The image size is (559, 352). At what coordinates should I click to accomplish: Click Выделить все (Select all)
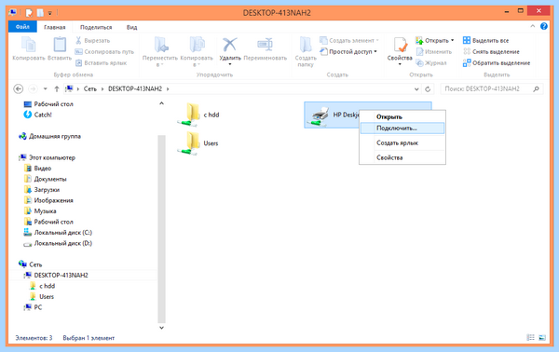pyautogui.click(x=486, y=41)
